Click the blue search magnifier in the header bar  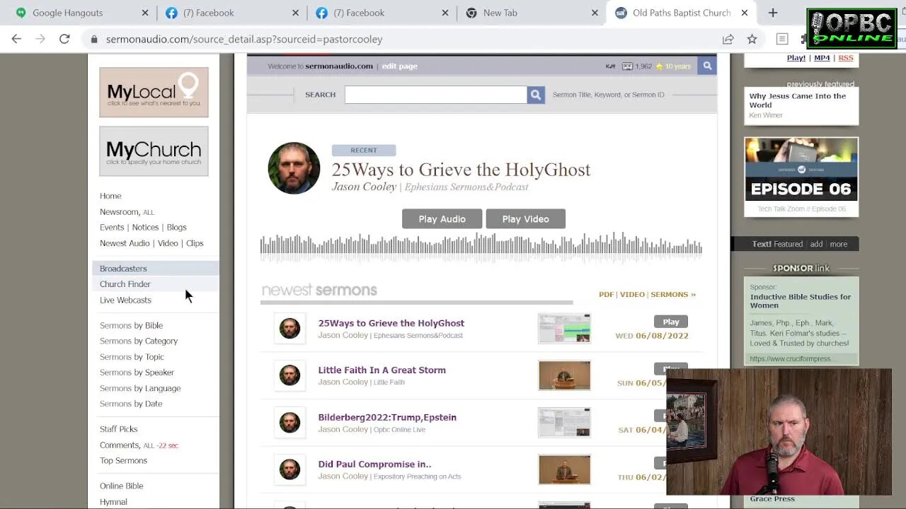[706, 66]
